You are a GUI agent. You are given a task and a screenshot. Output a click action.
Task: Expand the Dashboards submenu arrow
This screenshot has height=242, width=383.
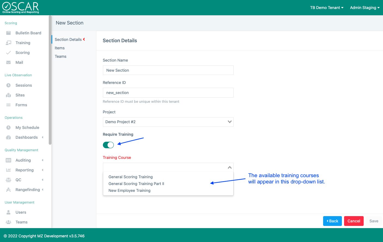[x=42, y=137]
